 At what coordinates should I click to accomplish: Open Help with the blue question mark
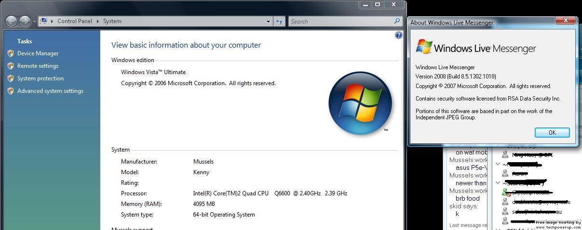398,35
